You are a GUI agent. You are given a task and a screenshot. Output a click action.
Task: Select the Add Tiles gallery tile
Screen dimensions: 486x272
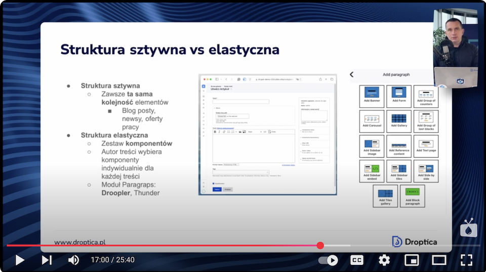[x=385, y=196]
